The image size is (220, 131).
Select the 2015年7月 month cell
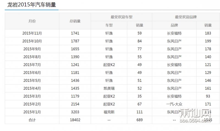pyautogui.click(x=32, y=65)
